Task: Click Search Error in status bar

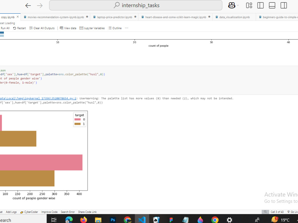Action: 68,212
